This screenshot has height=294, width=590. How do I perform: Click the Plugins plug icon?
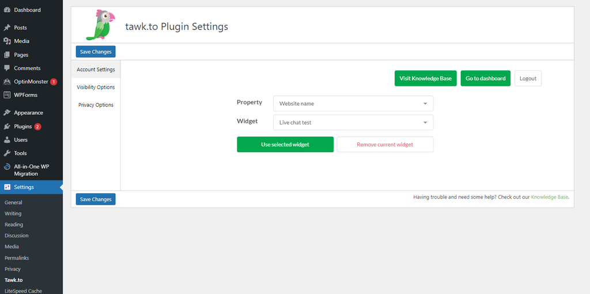click(7, 126)
